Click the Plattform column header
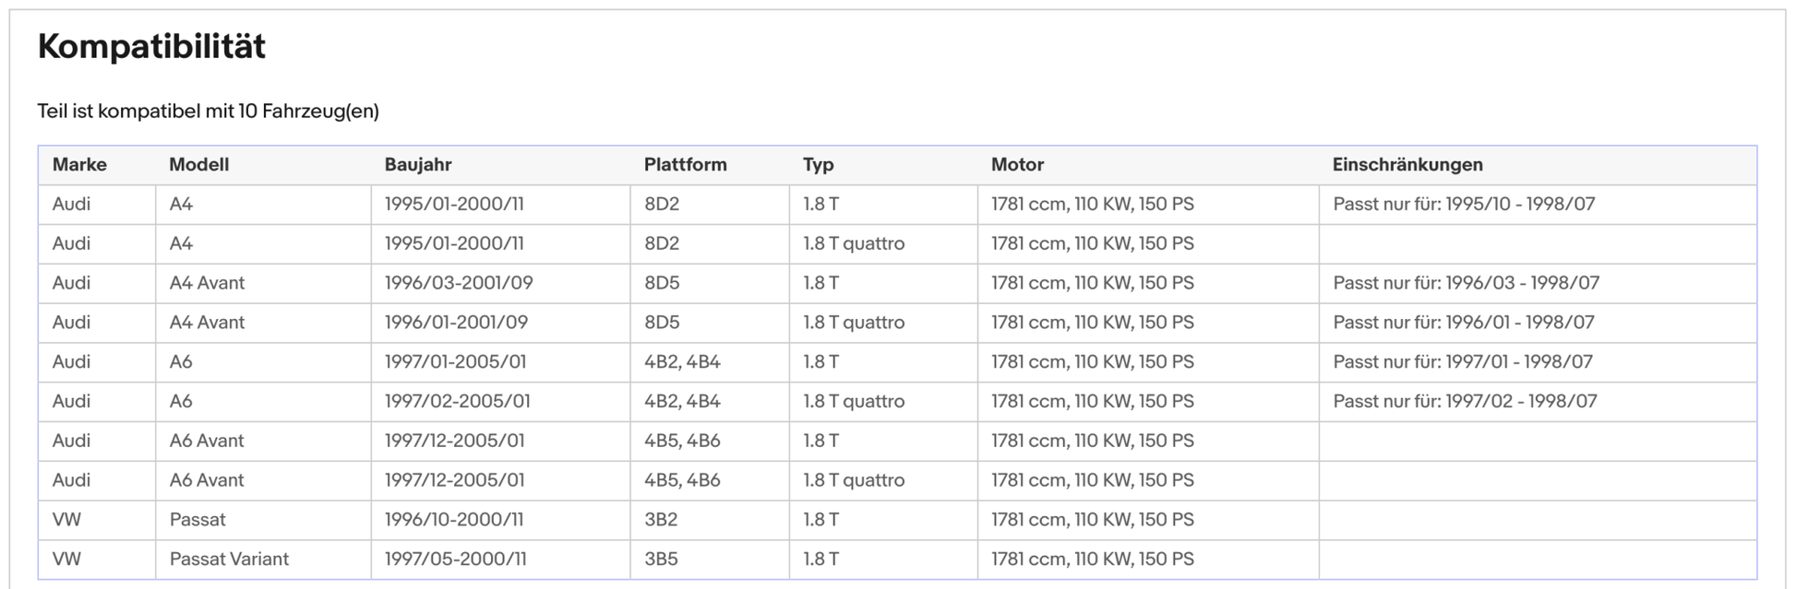1796x589 pixels. 685,165
